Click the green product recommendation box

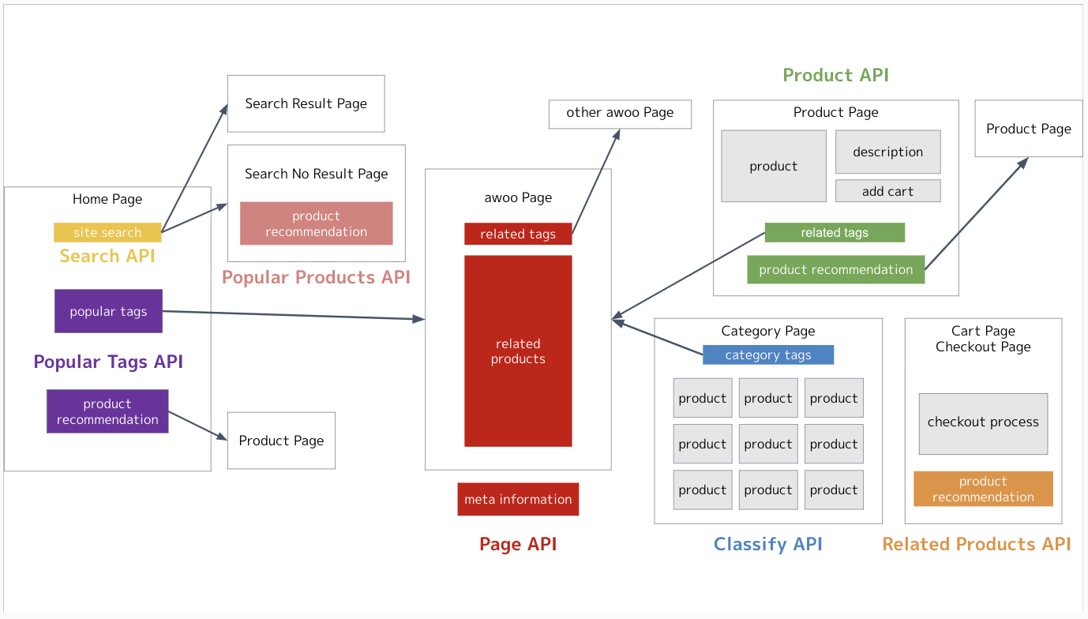click(x=835, y=269)
